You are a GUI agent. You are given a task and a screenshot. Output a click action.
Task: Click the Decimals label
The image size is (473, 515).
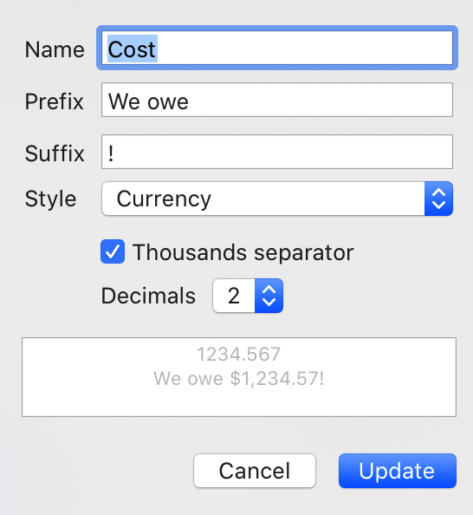click(148, 296)
